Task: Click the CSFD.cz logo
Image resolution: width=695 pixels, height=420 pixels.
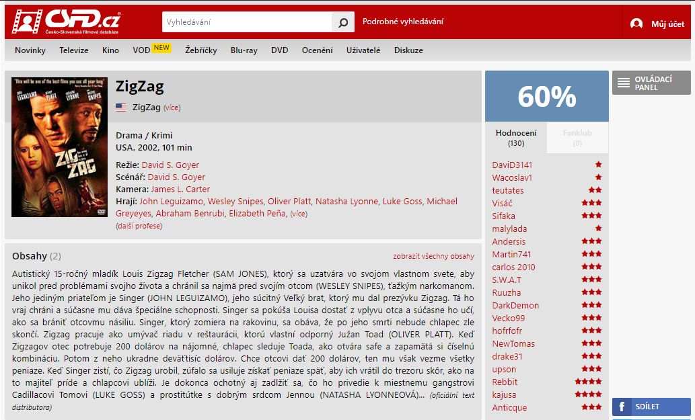Action: (x=67, y=22)
